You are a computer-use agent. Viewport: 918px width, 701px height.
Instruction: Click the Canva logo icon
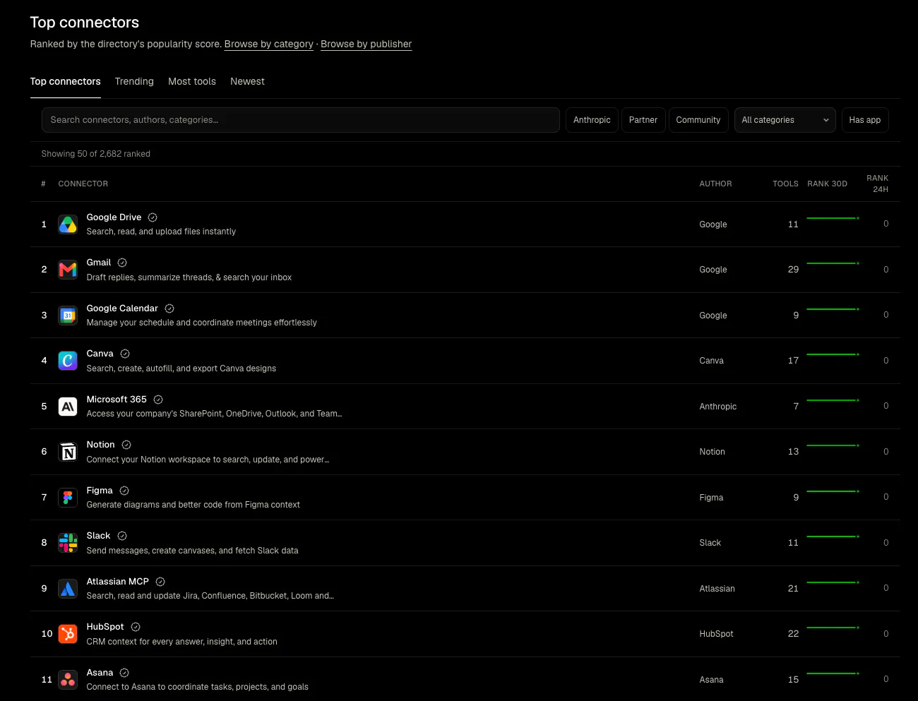coord(68,361)
